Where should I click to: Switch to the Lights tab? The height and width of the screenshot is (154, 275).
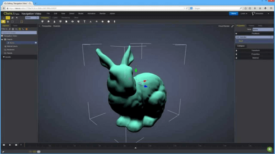[x=55, y=18]
